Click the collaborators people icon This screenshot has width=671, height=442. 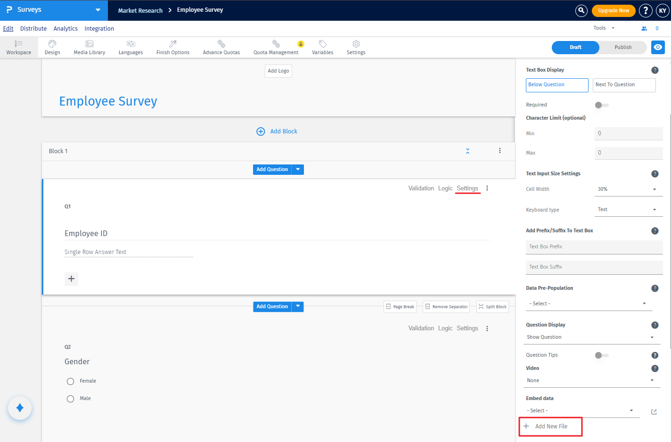coord(644,28)
